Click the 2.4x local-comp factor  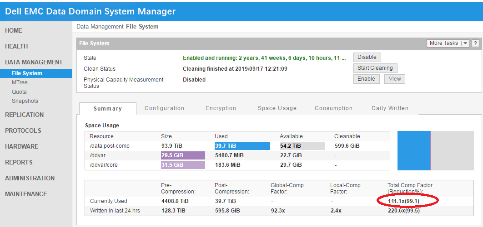(x=335, y=211)
